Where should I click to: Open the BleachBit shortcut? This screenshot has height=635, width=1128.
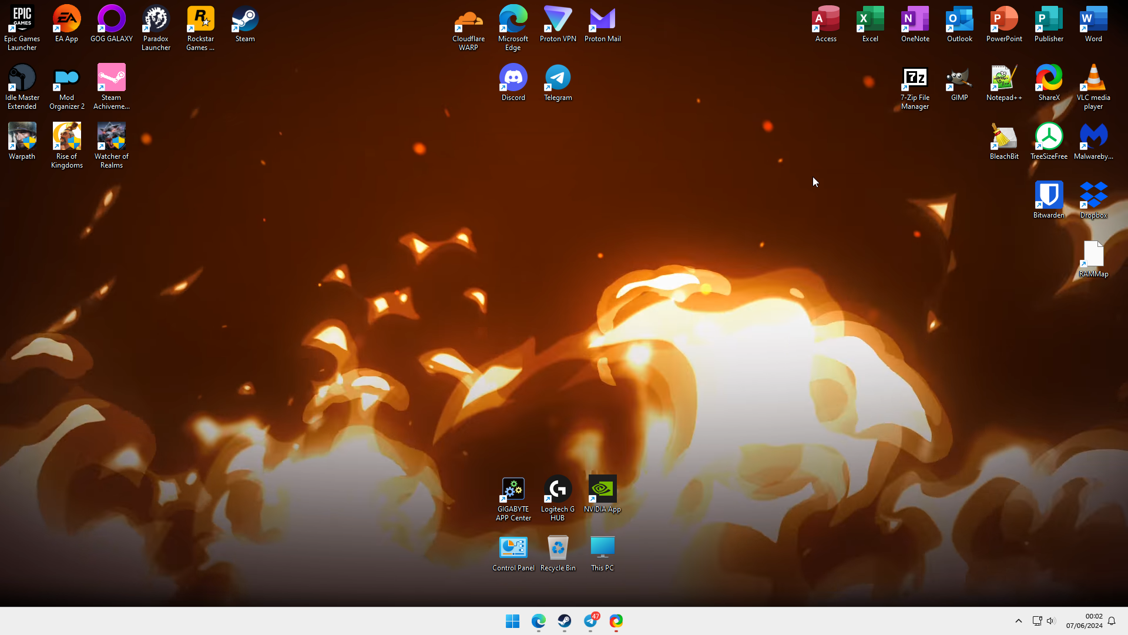click(1005, 141)
